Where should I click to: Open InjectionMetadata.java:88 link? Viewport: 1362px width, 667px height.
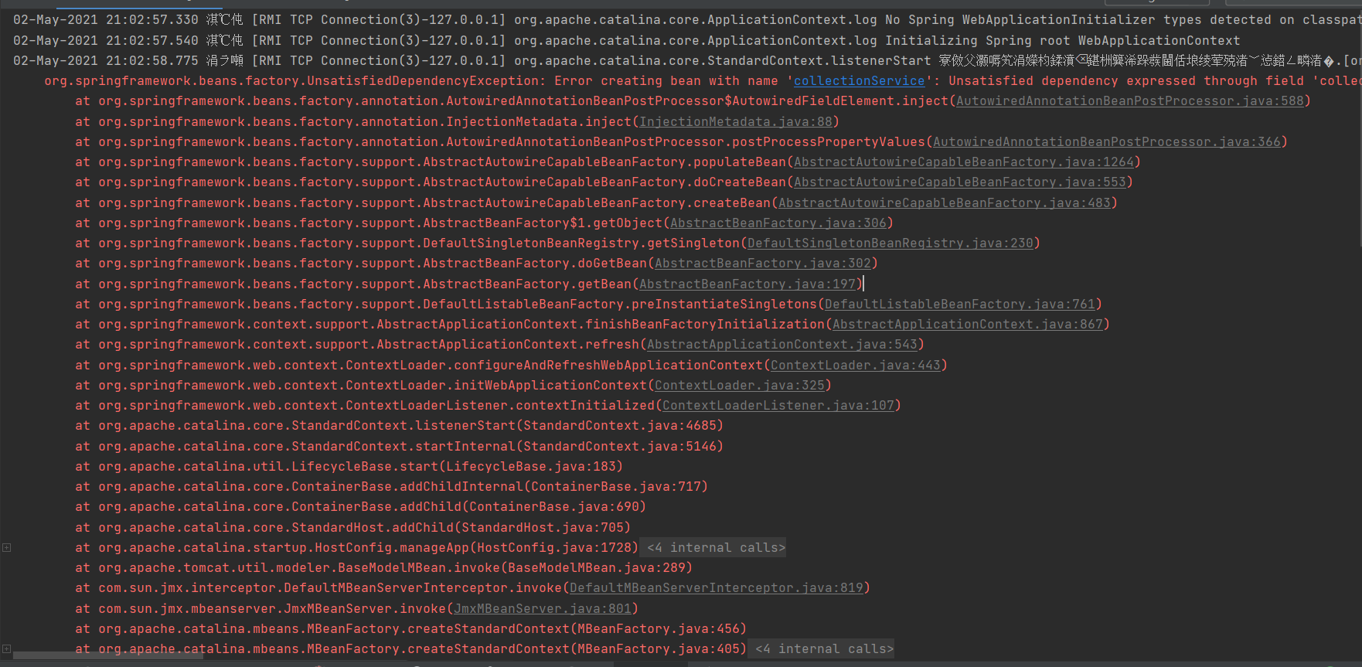point(735,121)
